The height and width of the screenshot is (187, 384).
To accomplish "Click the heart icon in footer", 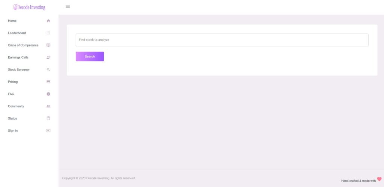I will 379,179.
